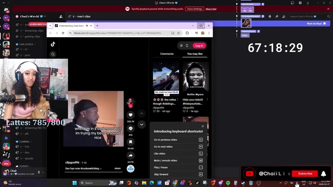The height and width of the screenshot is (187, 333).
Task: Open a new browser tab with the plus
Action: 97,26
